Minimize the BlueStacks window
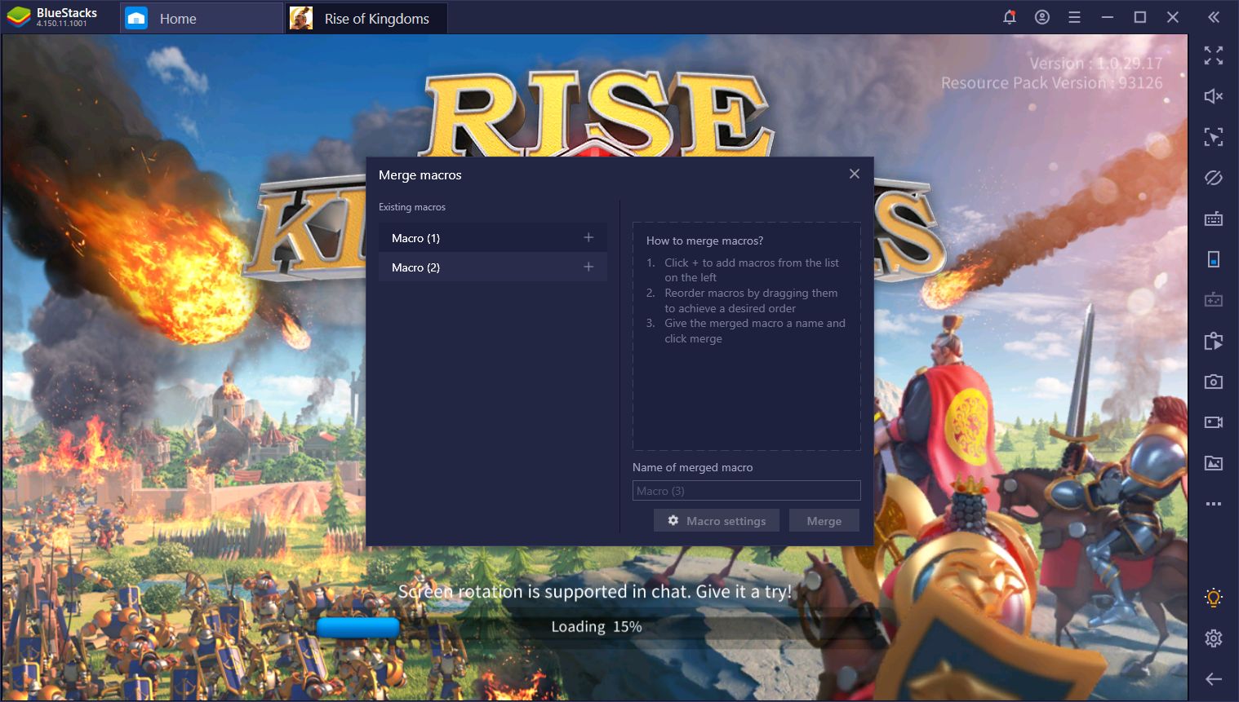Screen dimensions: 1239x702 1108,17
